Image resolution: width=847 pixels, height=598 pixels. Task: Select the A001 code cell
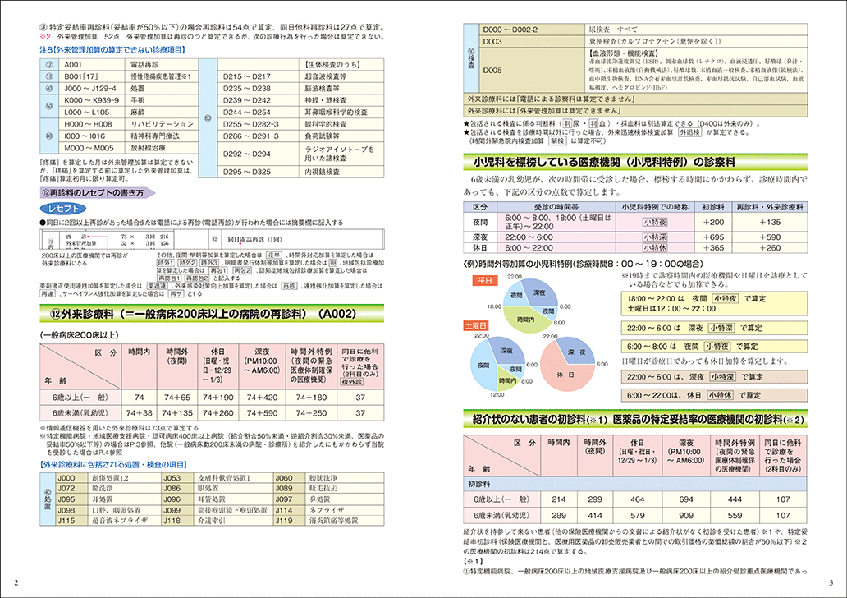pyautogui.click(x=92, y=64)
